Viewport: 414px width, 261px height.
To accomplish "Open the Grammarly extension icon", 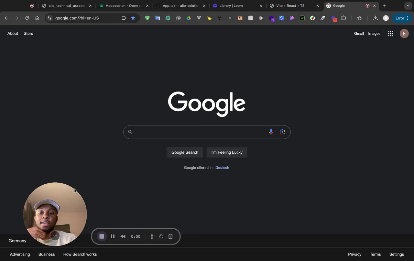I will tap(168, 18).
